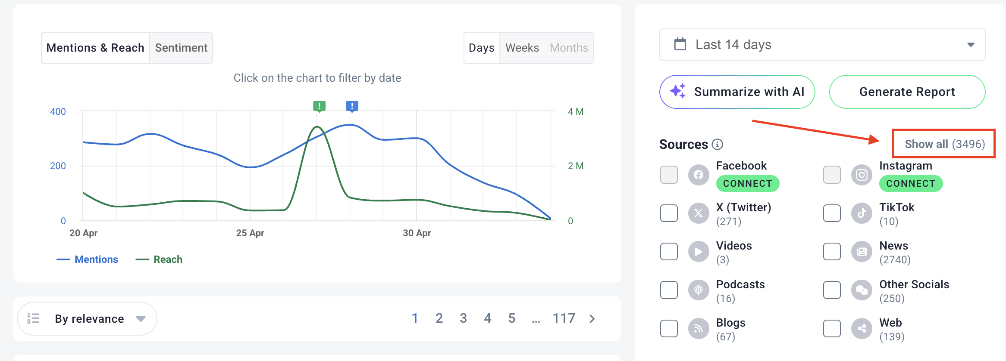Click the green alert marker on chart
Screen dimensions: 1006x361
(x=319, y=106)
